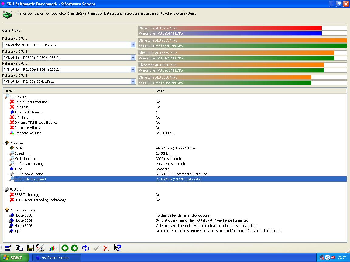
Task: Click the chip icon beside Model
Action: coord(12,148)
